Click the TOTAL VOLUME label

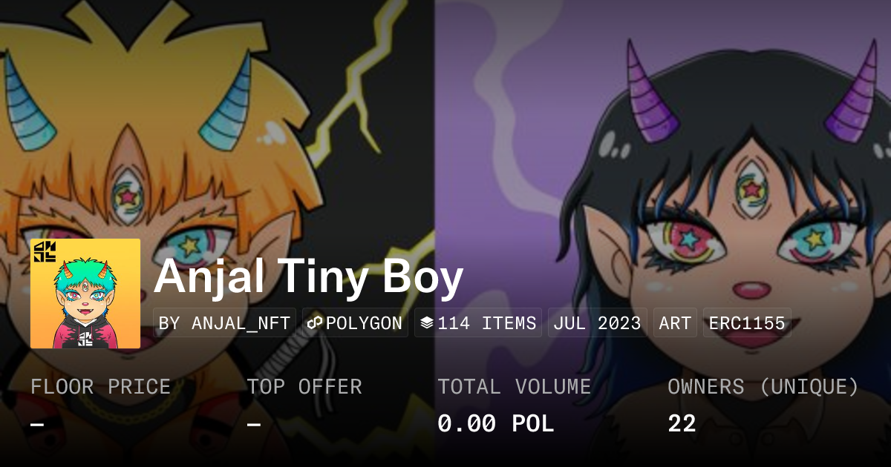click(515, 387)
